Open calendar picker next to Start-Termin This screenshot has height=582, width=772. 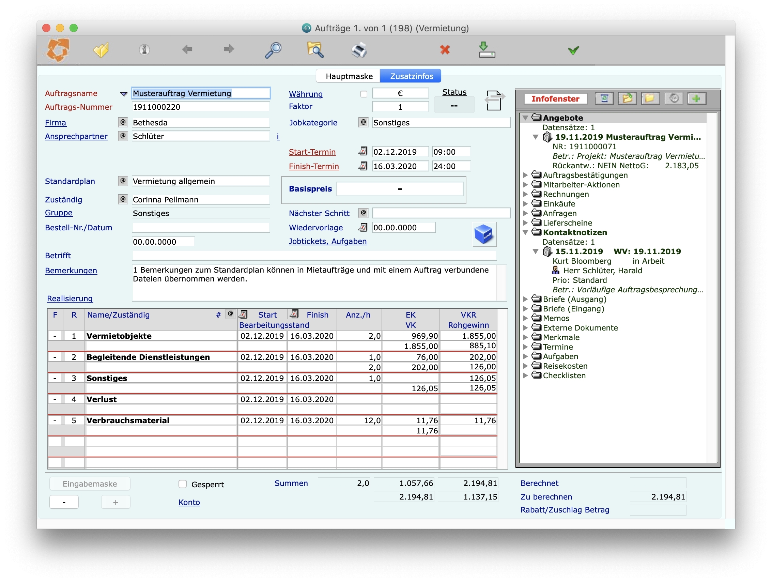[x=363, y=152]
